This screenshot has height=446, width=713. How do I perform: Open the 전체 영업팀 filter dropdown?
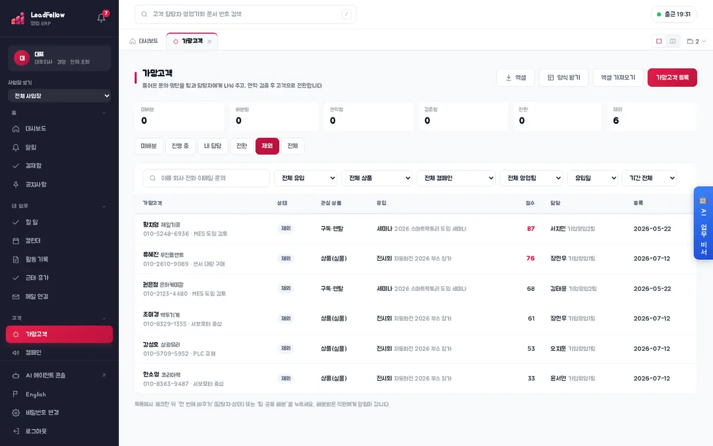531,178
